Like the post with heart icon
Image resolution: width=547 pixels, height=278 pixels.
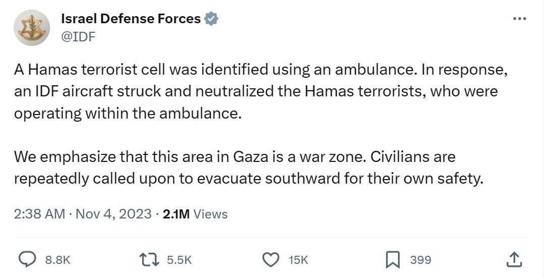tap(270, 260)
